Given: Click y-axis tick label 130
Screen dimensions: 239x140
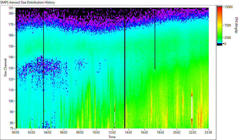Looking at the screenshot, I should pyautogui.click(x=11, y=68).
